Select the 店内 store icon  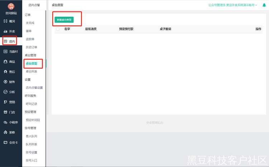(5, 41)
